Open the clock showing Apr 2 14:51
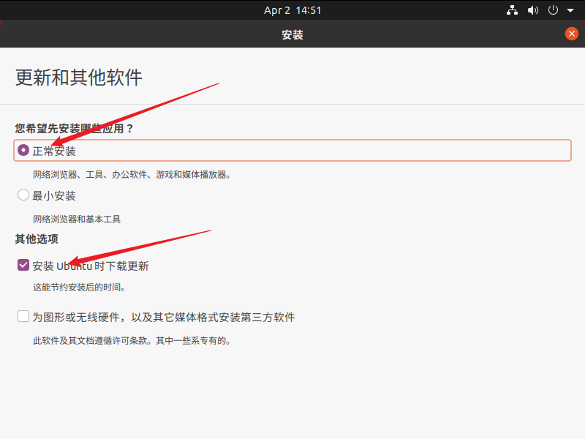Viewport: 585px width, 439px height. pyautogui.click(x=292, y=10)
